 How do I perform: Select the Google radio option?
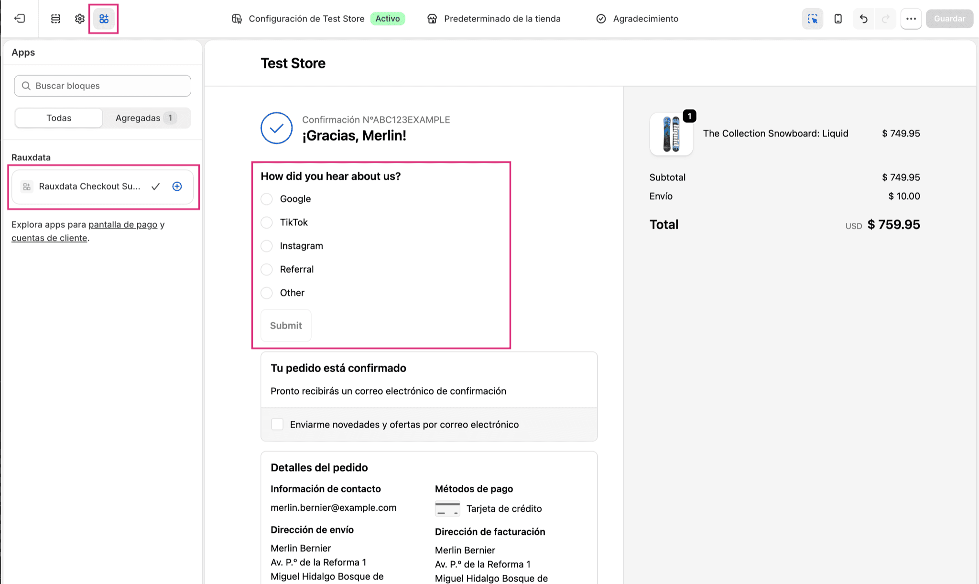click(x=267, y=199)
